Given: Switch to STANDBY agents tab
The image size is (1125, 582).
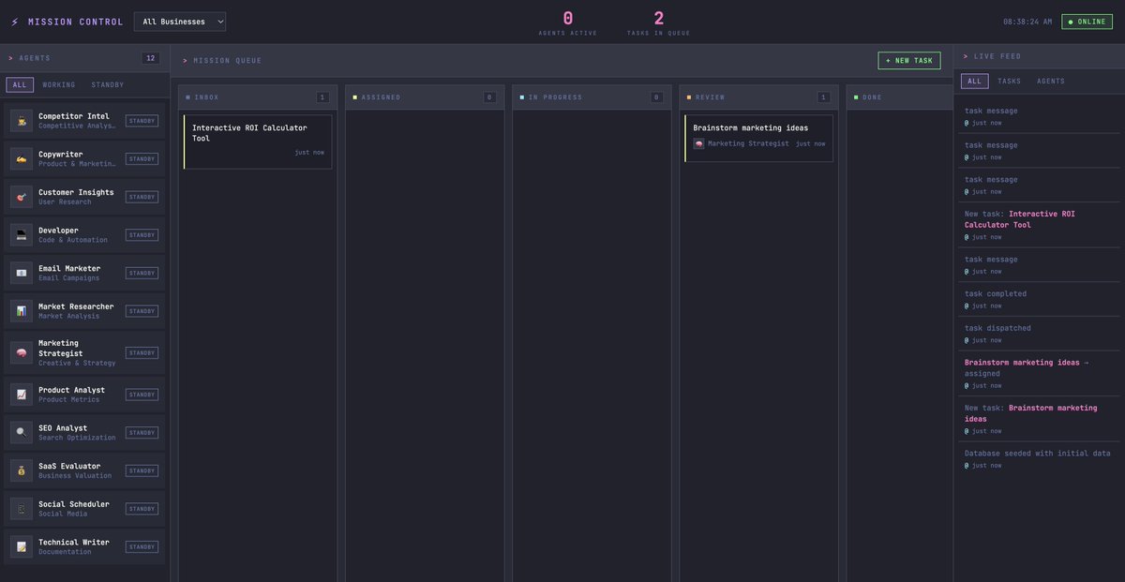Looking at the screenshot, I should click(x=107, y=84).
